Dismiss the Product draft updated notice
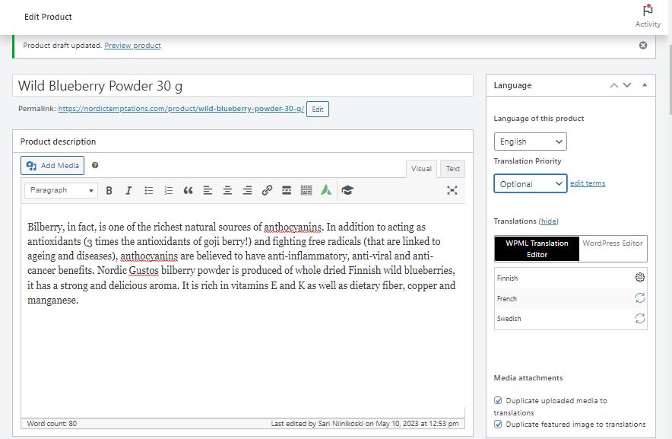 coord(643,45)
